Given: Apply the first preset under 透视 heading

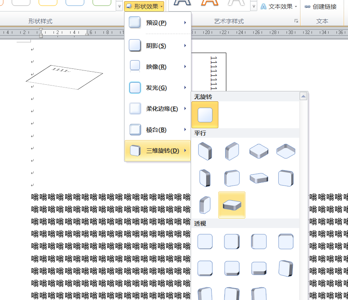Looking at the screenshot, I should tap(205, 241).
